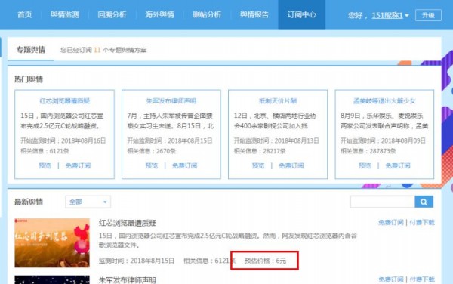This screenshot has width=453, height=284.
Task: Click 免费订阅 on the 朱军发布律师声明 card
Action: pyautogui.click(x=184, y=165)
